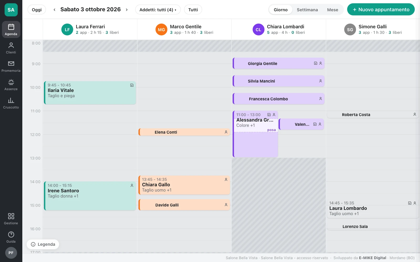
Task: Select the Marco Gentile staff name
Action: pos(186,27)
